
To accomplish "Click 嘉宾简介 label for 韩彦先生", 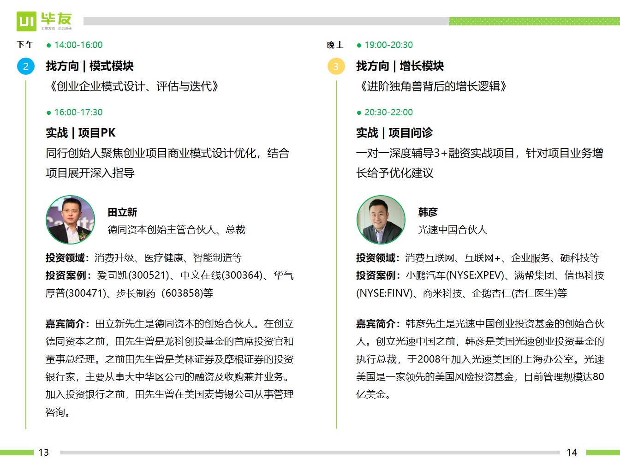I will point(378,324).
